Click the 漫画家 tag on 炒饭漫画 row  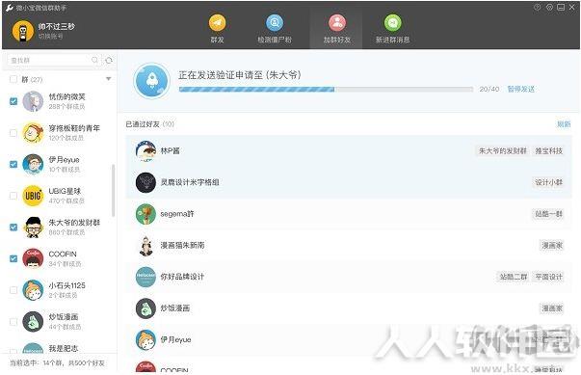pos(552,308)
